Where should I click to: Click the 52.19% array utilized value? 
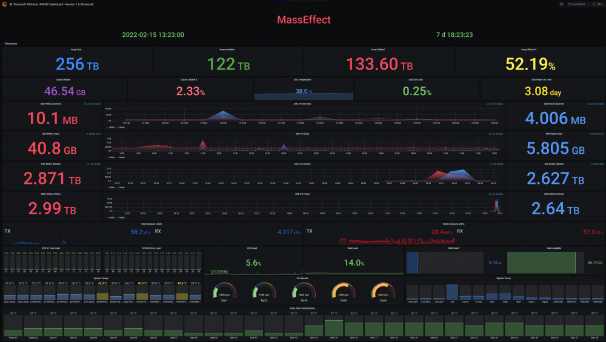coord(530,64)
